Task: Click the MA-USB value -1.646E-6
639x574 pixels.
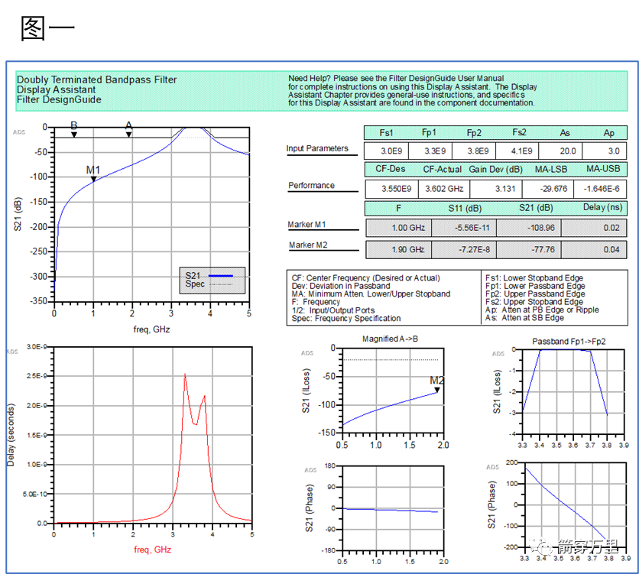Action: pos(600,189)
